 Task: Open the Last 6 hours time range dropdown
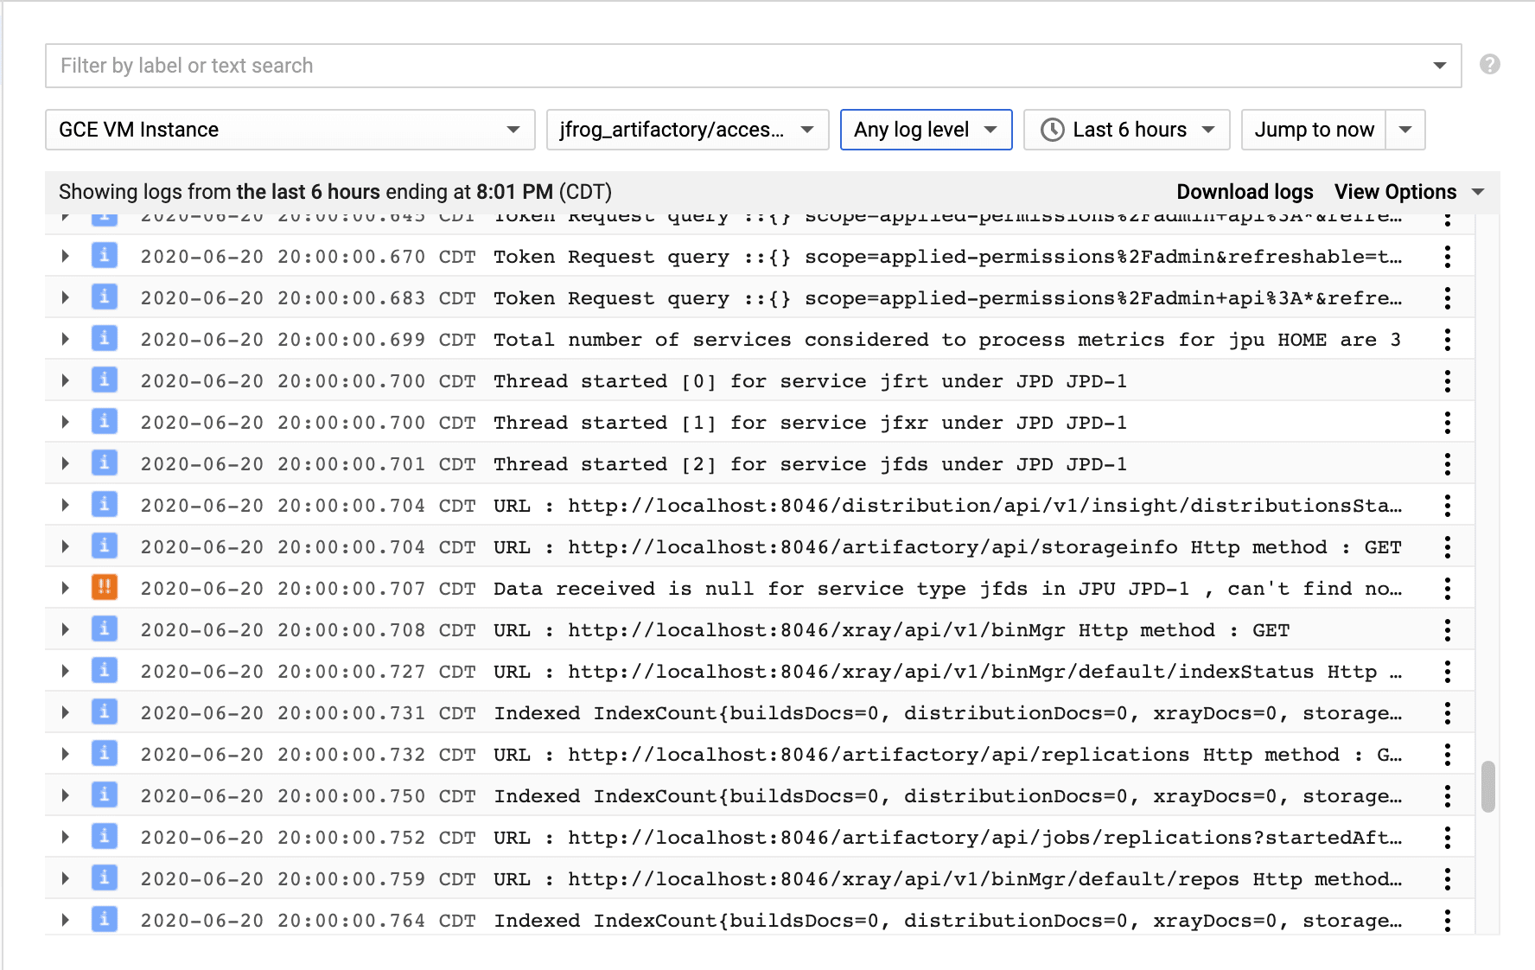1126,130
